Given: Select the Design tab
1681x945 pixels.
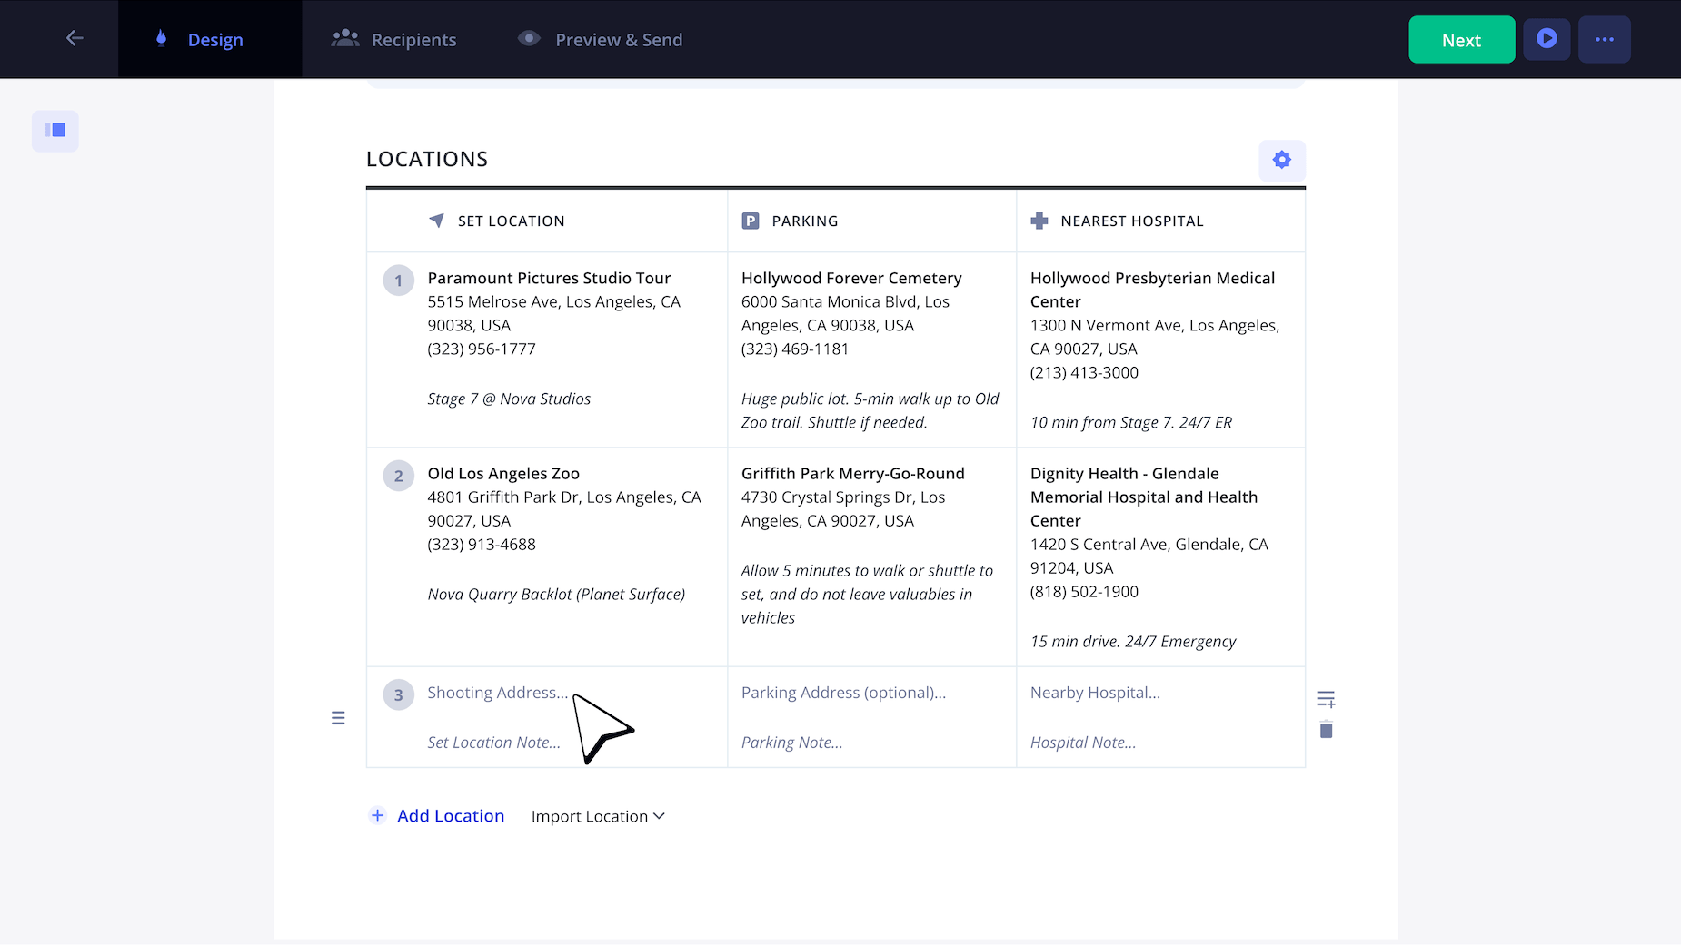Looking at the screenshot, I should point(200,39).
